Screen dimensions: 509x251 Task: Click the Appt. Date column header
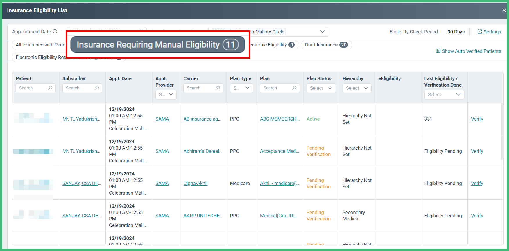(120, 78)
